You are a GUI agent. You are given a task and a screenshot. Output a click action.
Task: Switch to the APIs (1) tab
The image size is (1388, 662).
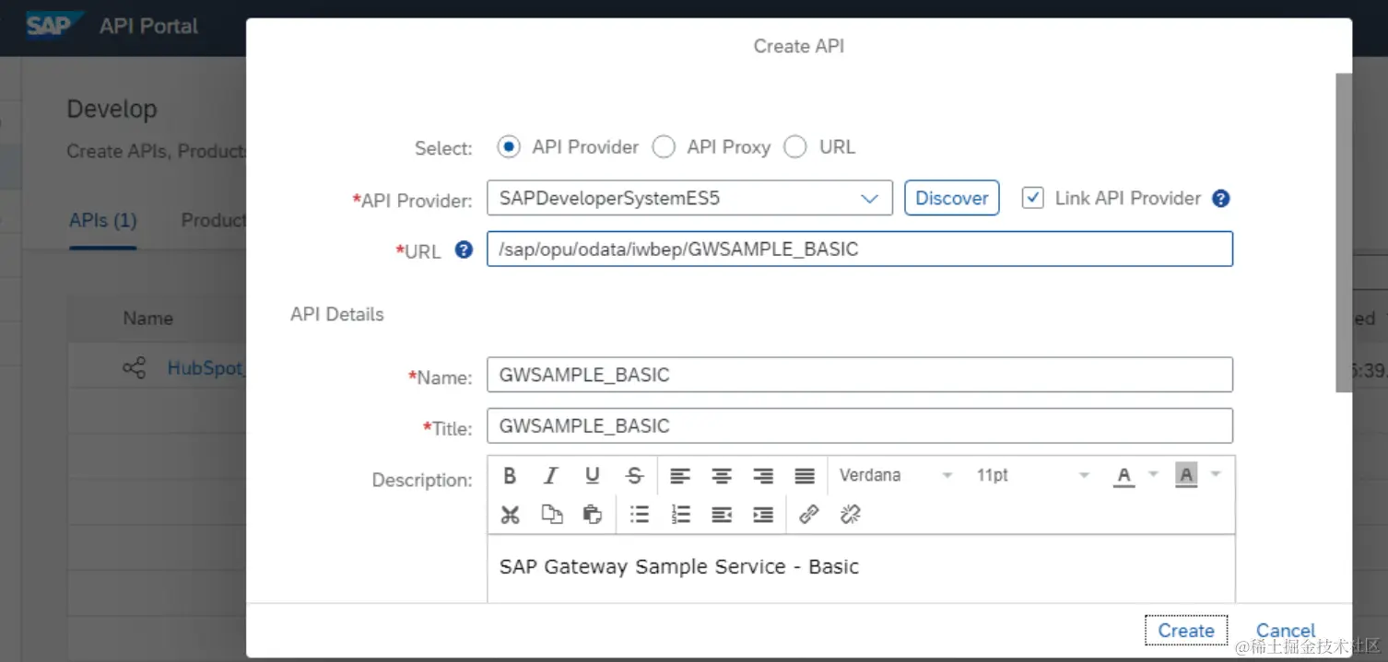pos(103,221)
